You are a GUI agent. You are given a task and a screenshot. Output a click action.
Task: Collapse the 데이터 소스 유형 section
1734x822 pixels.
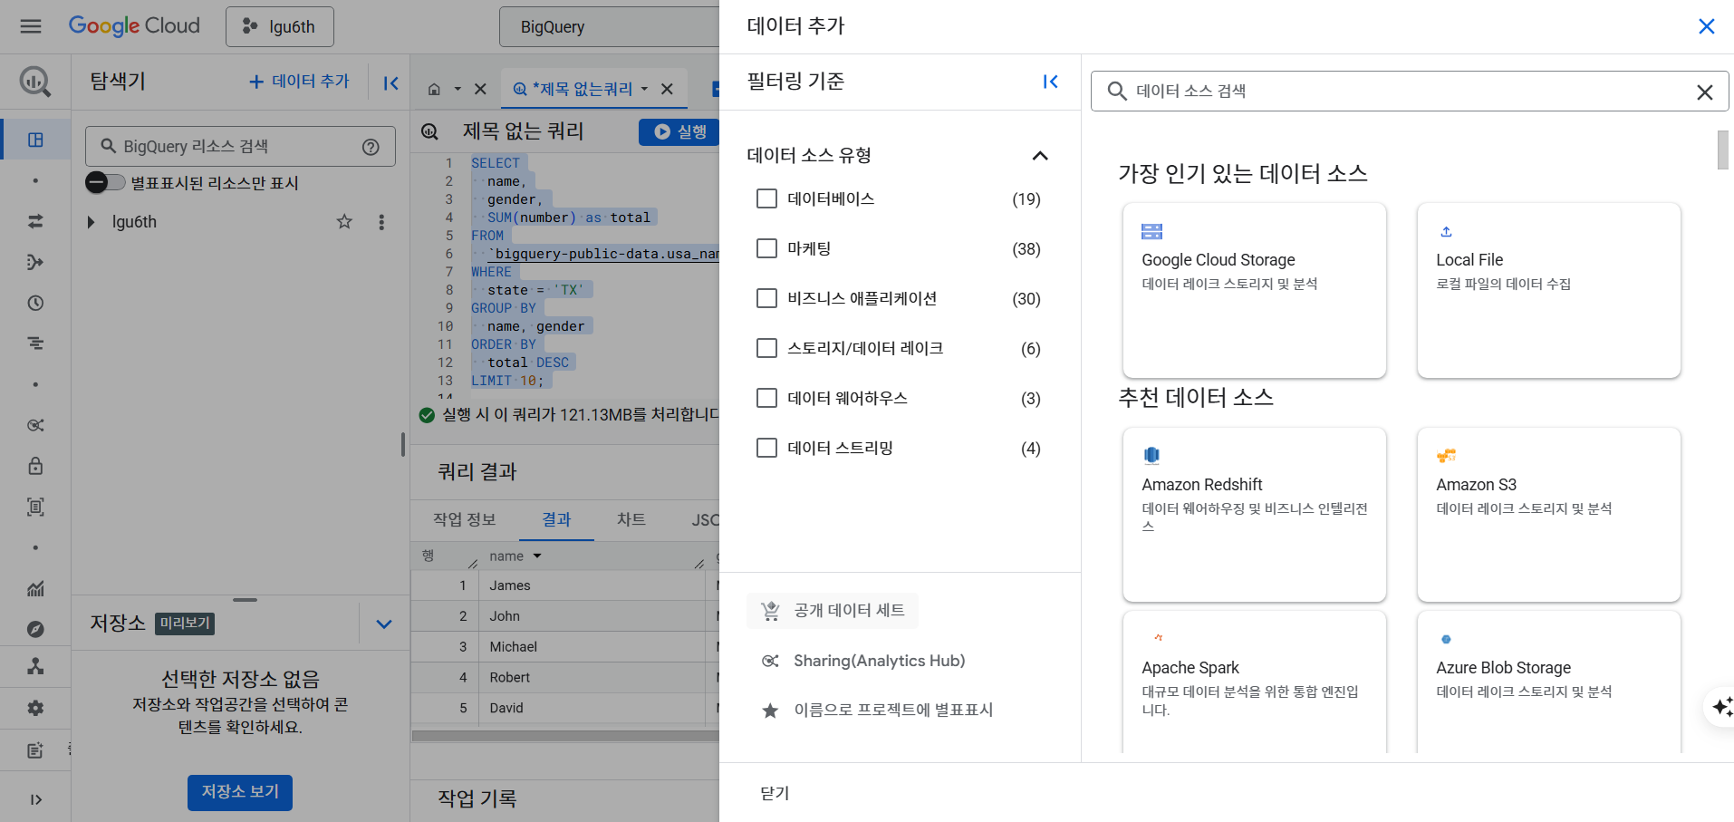1040,156
